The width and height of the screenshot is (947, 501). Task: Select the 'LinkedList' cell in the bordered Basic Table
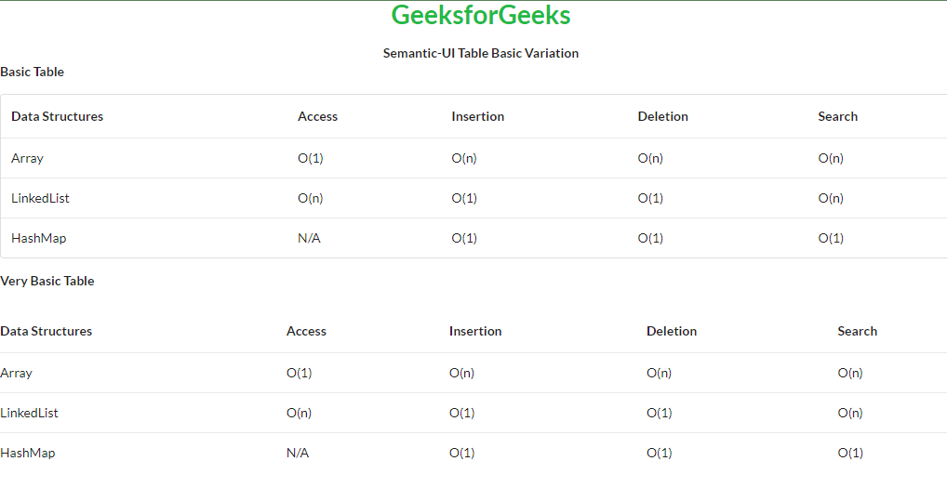(x=41, y=198)
